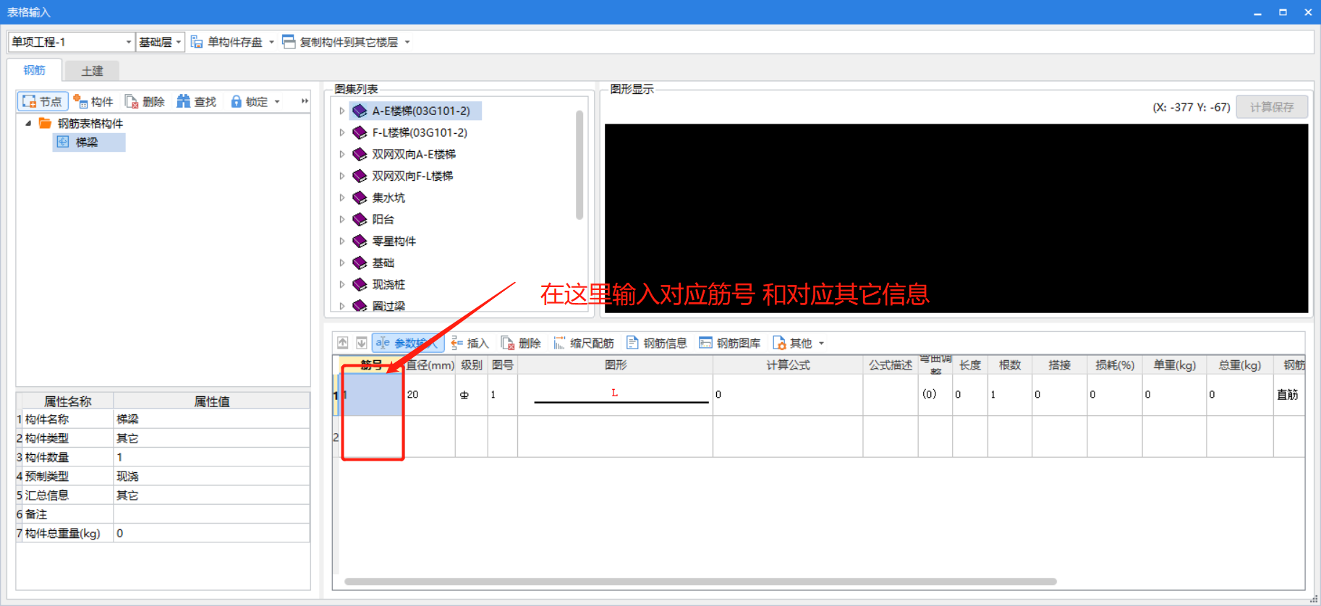The image size is (1321, 606).
Task: Click the 直筋 cell in the last column
Action: point(1289,395)
